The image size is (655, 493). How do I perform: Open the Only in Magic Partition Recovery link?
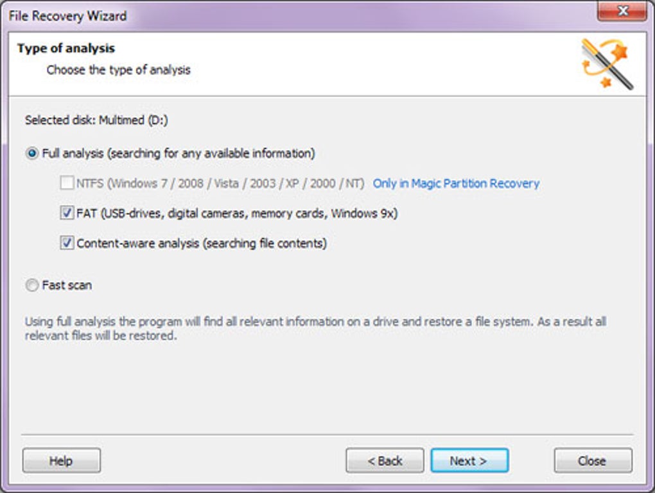click(x=456, y=184)
